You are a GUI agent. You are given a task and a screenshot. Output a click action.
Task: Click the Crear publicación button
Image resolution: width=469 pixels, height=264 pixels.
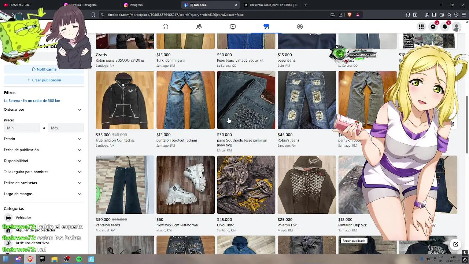44,80
